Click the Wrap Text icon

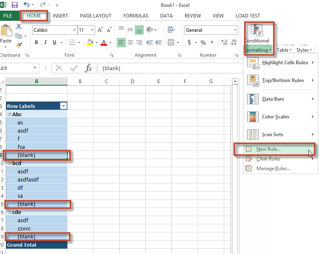[x=171, y=30]
